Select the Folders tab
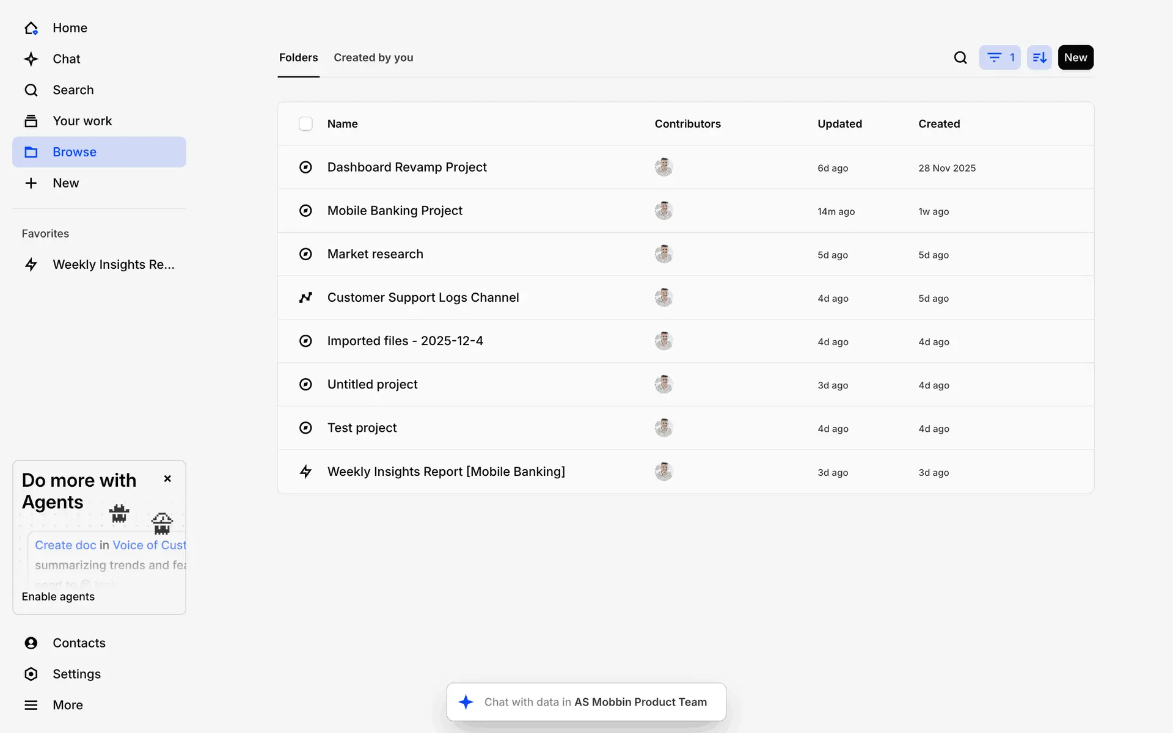Image resolution: width=1173 pixels, height=733 pixels. [x=298, y=57]
